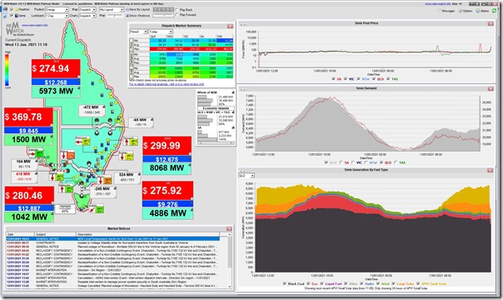Image resolution: width=503 pixels, height=300 pixels.
Task: Click the Weather sun icon
Action: click(17, 10)
